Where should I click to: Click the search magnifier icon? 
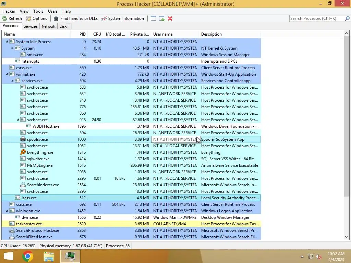coord(347,18)
